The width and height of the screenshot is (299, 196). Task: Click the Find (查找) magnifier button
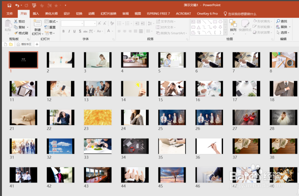click(282, 21)
